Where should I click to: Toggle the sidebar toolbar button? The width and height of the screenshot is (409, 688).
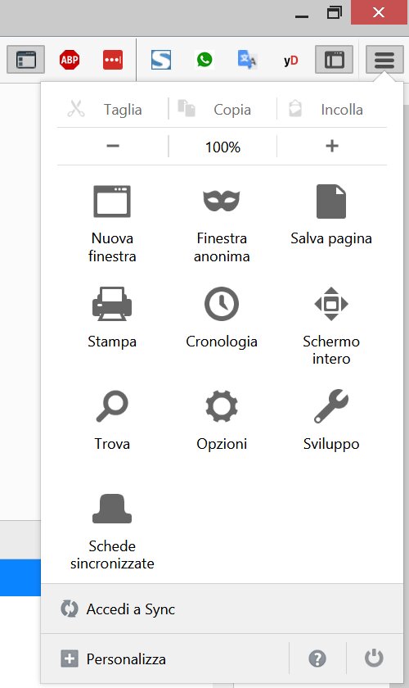pos(334,60)
